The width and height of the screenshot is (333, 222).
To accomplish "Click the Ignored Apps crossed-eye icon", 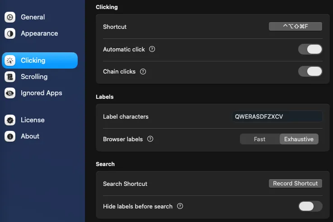I will tap(10, 93).
